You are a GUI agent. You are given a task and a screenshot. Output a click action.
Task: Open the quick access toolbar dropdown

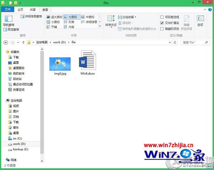(20, 3)
